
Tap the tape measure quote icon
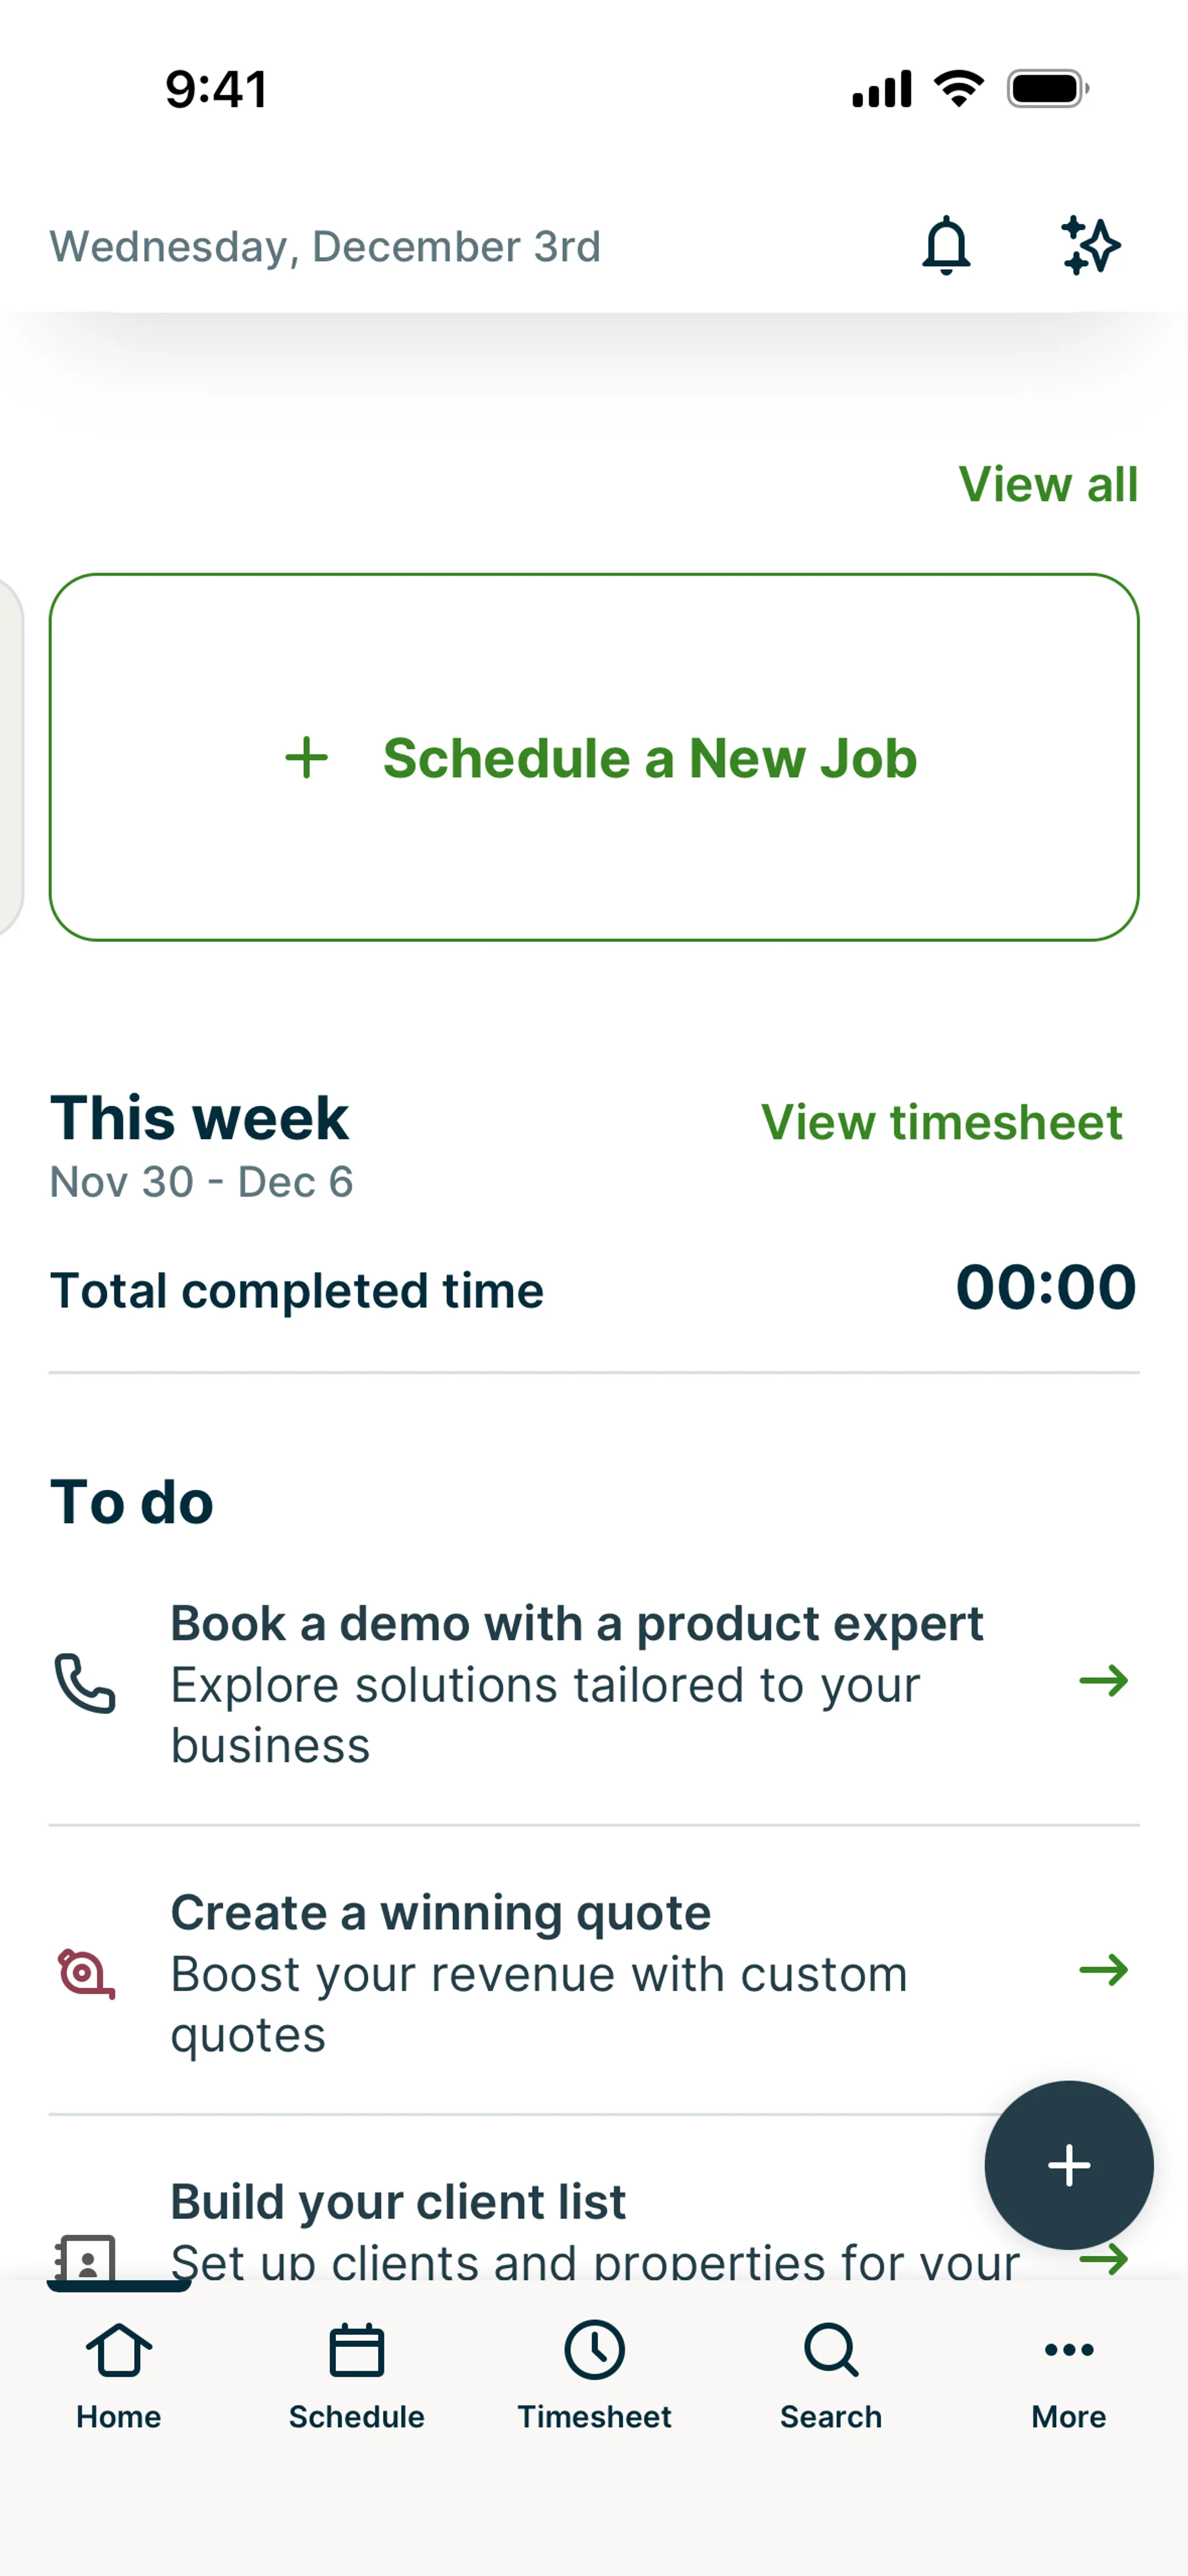[85, 1973]
